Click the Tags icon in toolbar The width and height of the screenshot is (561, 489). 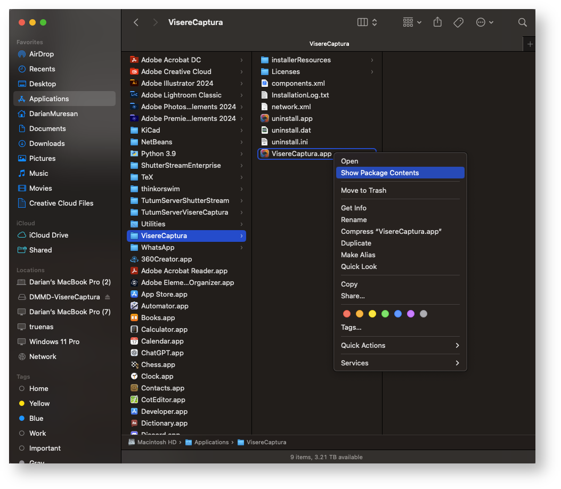point(458,22)
